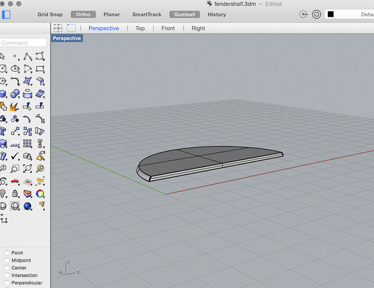374x288 pixels.
Task: Choose the single Point tool
Action: click(15, 57)
